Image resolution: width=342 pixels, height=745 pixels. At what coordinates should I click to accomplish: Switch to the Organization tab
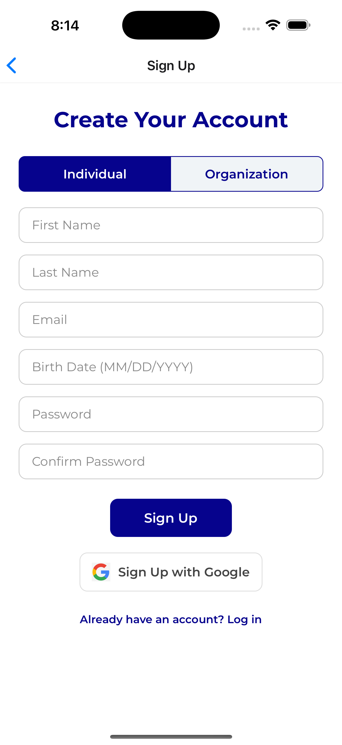coord(247,174)
